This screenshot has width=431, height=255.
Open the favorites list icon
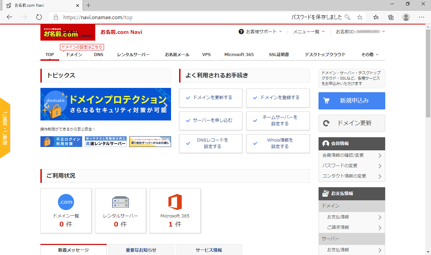pyautogui.click(x=376, y=17)
